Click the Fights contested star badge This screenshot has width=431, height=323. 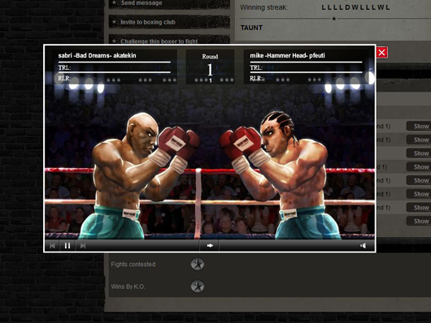click(x=198, y=264)
